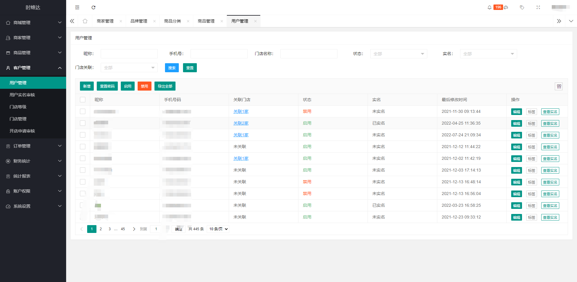The width and height of the screenshot is (577, 282).
Task: Click the 商城管理 sidebar home icon
Action: tap(8, 23)
